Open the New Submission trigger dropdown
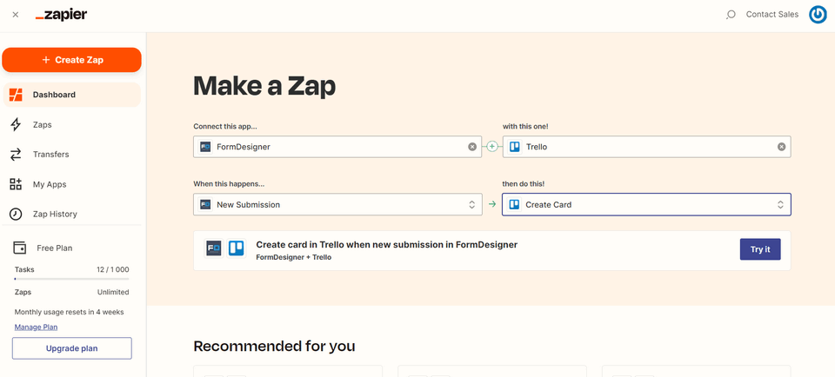The width and height of the screenshot is (835, 377). (x=337, y=204)
